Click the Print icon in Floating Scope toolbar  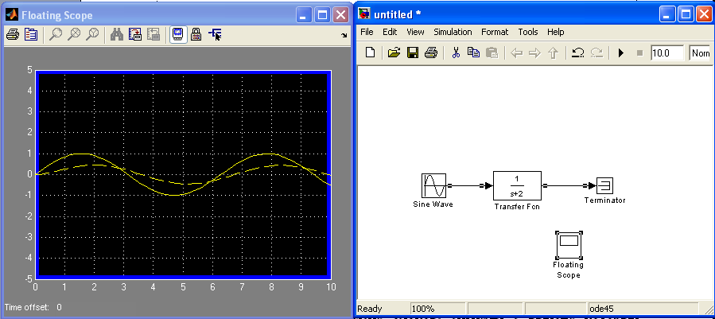coord(12,34)
